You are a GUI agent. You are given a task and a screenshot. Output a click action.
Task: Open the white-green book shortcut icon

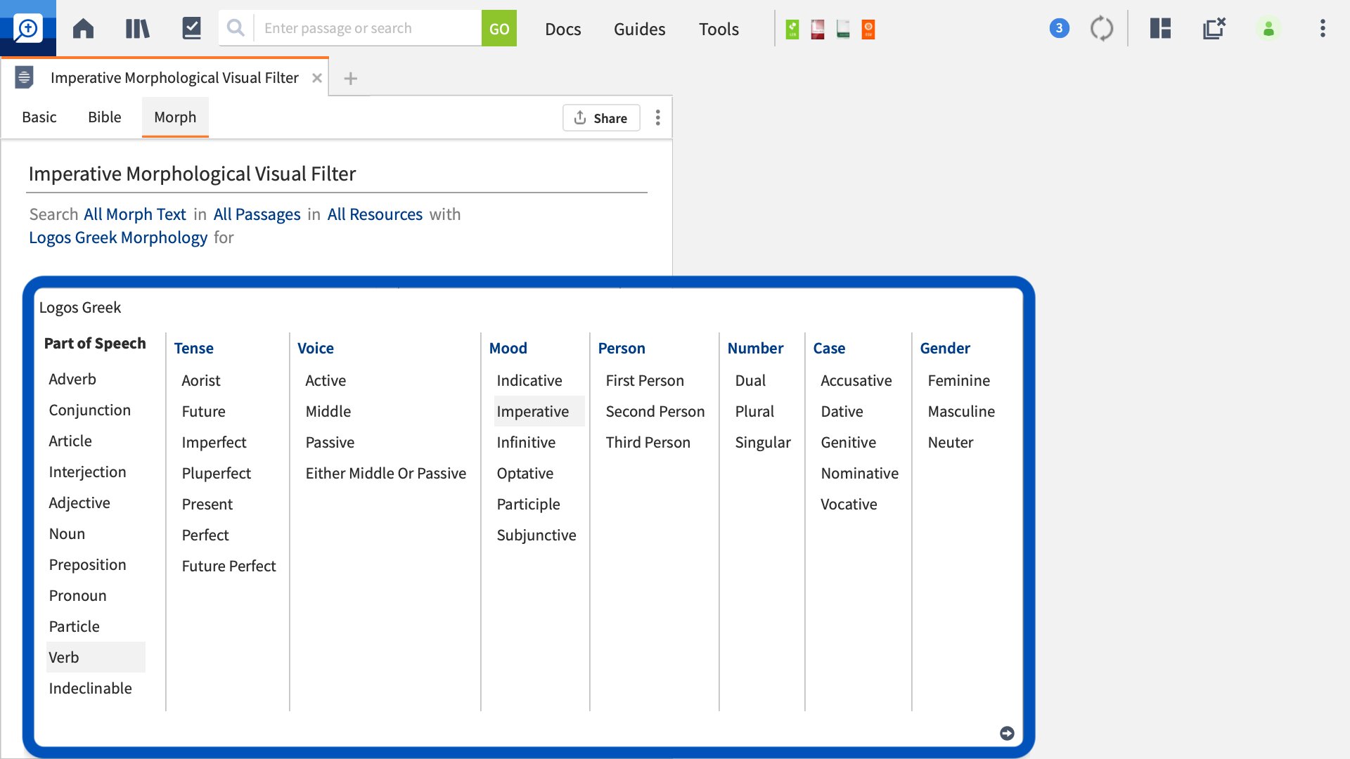(843, 29)
